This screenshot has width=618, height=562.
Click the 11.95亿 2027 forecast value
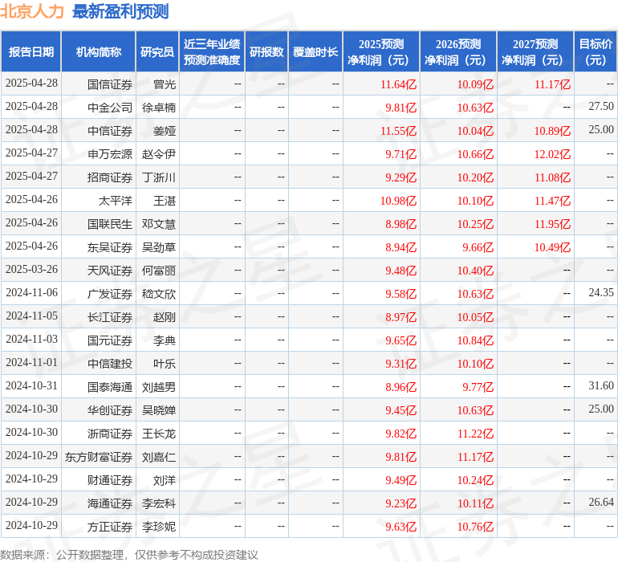(x=552, y=224)
